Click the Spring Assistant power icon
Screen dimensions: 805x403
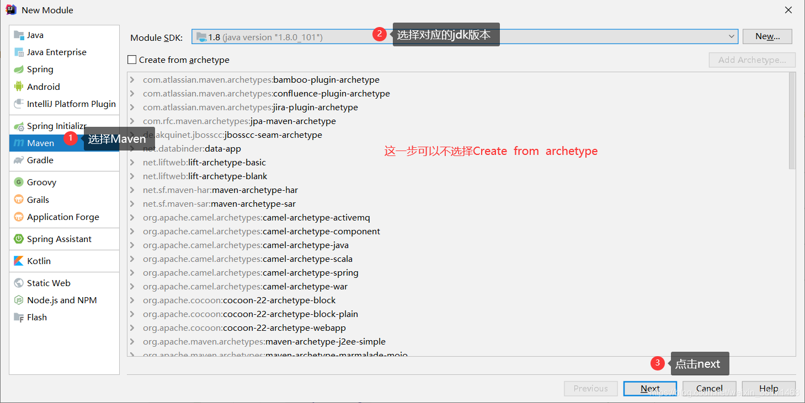(19, 239)
